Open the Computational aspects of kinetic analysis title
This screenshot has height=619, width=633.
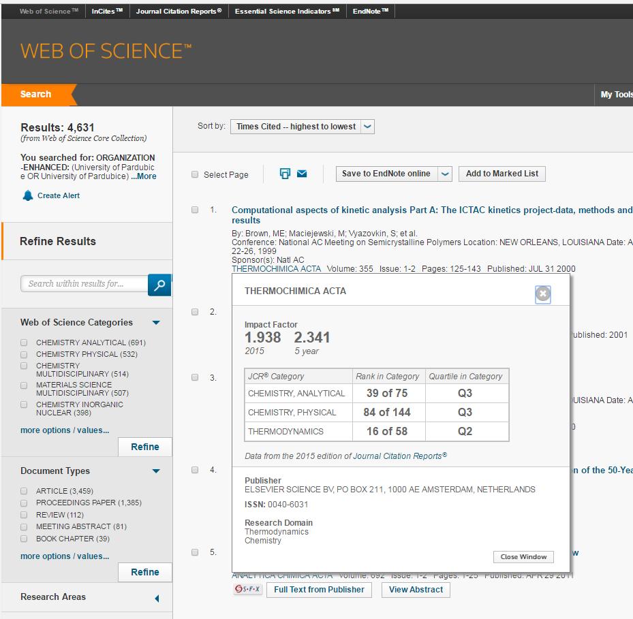pos(431,215)
